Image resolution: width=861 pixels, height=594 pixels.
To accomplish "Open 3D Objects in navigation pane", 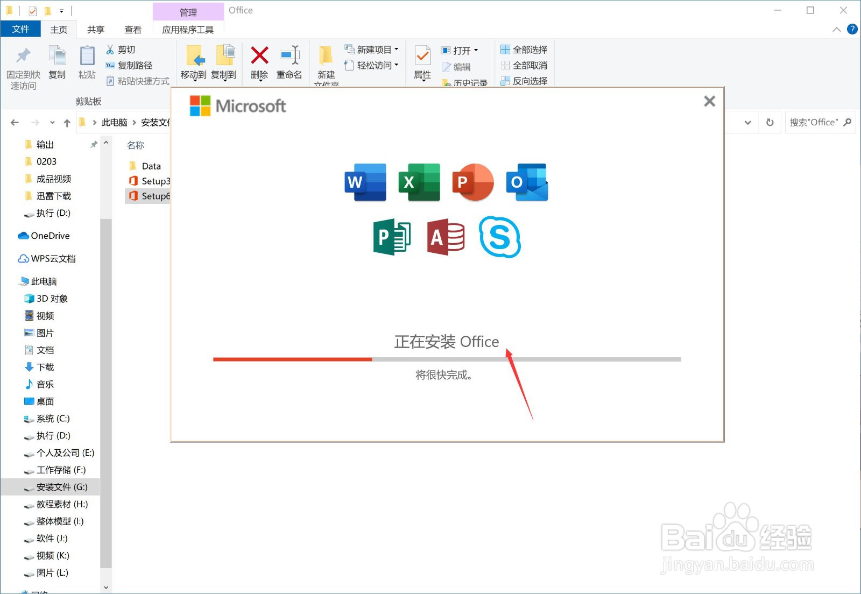I will point(46,299).
